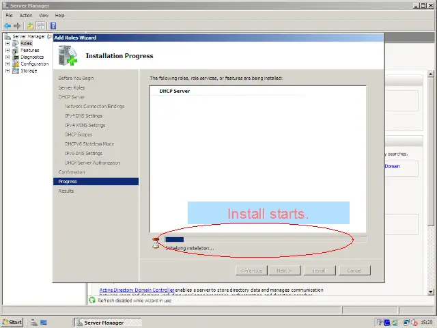The width and height of the screenshot is (437, 328).
Task: Open Server Manager quick launch icon
Action: 34,323
